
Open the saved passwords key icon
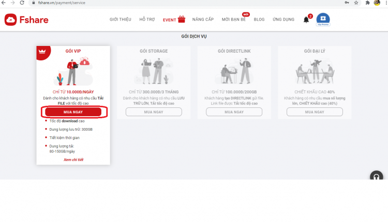coord(347,3)
